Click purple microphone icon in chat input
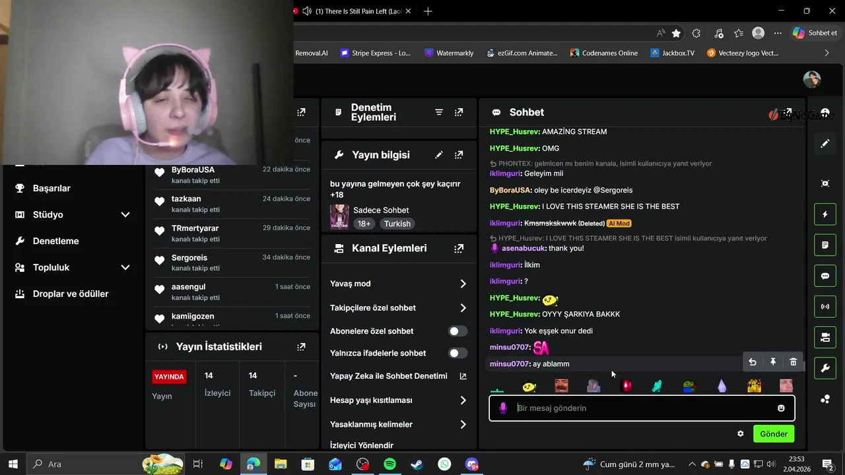The width and height of the screenshot is (845, 475). pyautogui.click(x=503, y=408)
